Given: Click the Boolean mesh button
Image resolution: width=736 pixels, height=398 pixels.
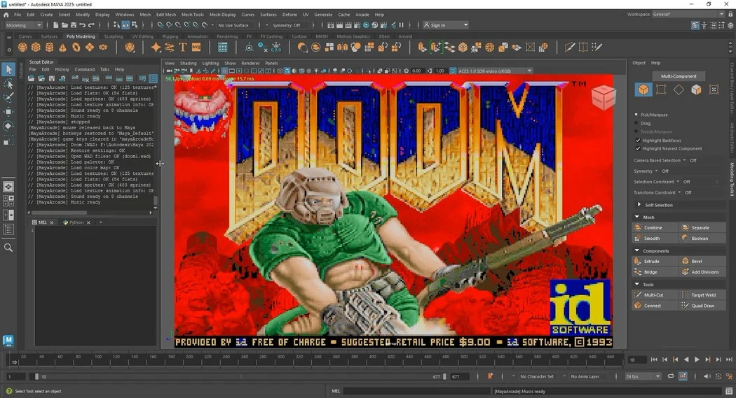Looking at the screenshot, I should (702, 239).
